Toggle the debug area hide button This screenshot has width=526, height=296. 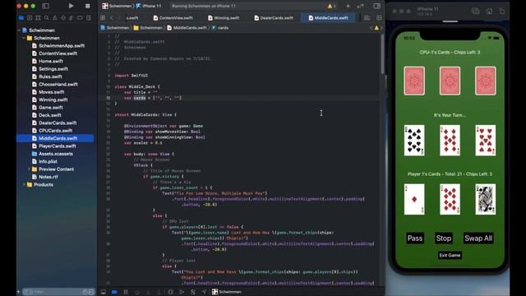point(104,292)
